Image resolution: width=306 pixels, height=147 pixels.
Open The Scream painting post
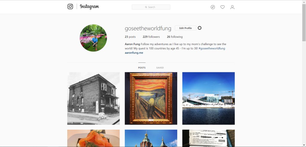click(x=151, y=98)
